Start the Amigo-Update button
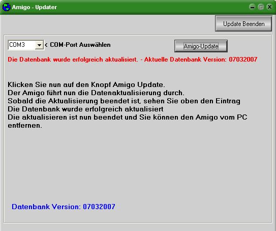 click(201, 46)
